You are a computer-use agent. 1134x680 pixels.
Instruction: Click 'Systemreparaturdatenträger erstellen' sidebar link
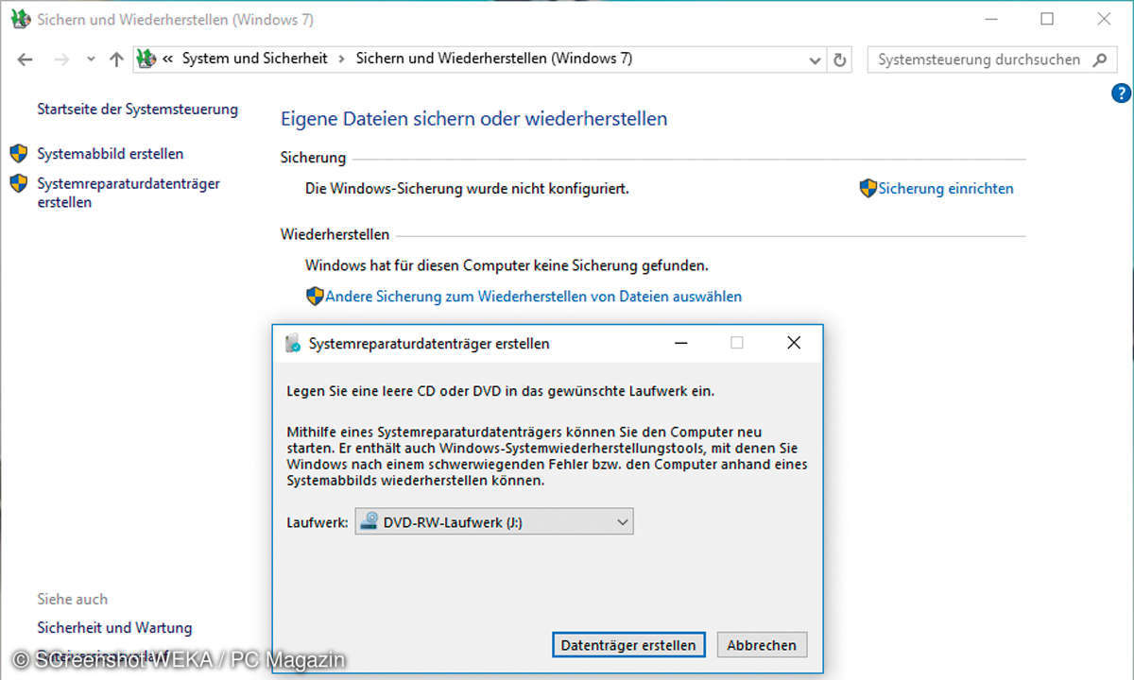(129, 193)
